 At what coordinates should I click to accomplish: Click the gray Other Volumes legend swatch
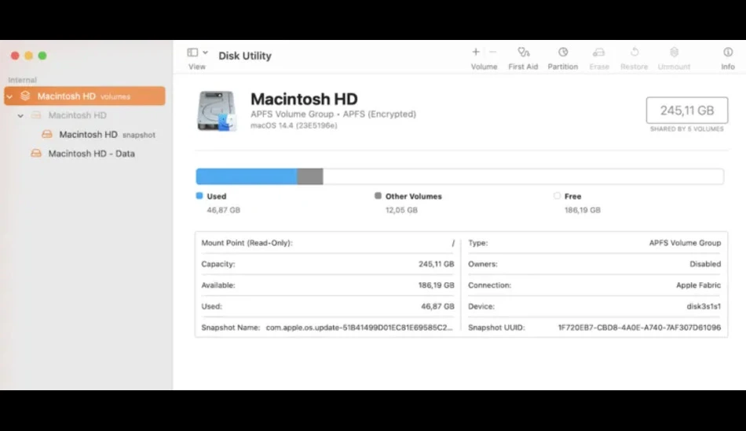tap(378, 196)
